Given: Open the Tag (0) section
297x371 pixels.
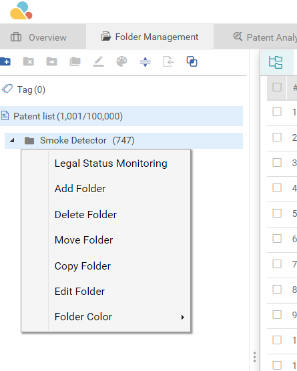Looking at the screenshot, I should (23, 89).
